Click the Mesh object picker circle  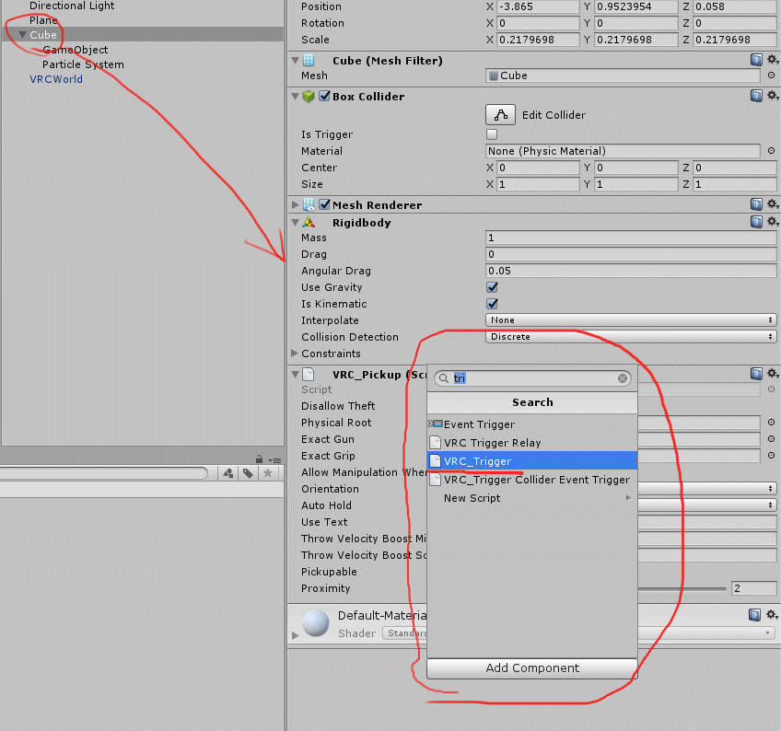[771, 75]
